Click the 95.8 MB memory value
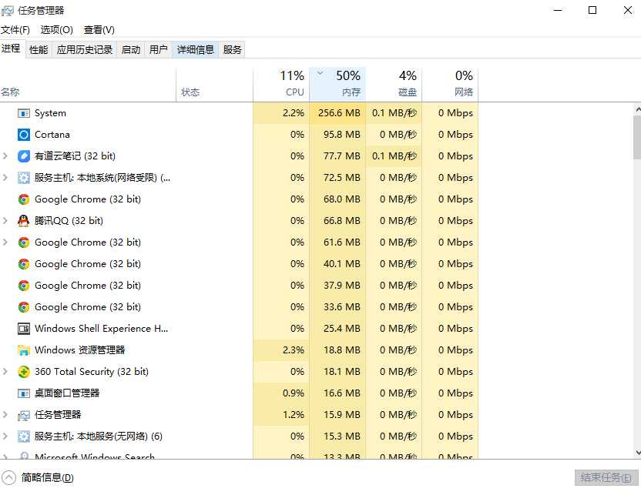The height and width of the screenshot is (495, 641). pos(342,135)
